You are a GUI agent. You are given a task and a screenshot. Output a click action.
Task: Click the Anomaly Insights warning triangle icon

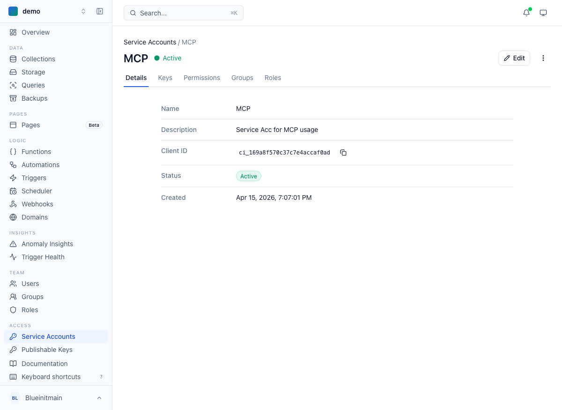[13, 244]
